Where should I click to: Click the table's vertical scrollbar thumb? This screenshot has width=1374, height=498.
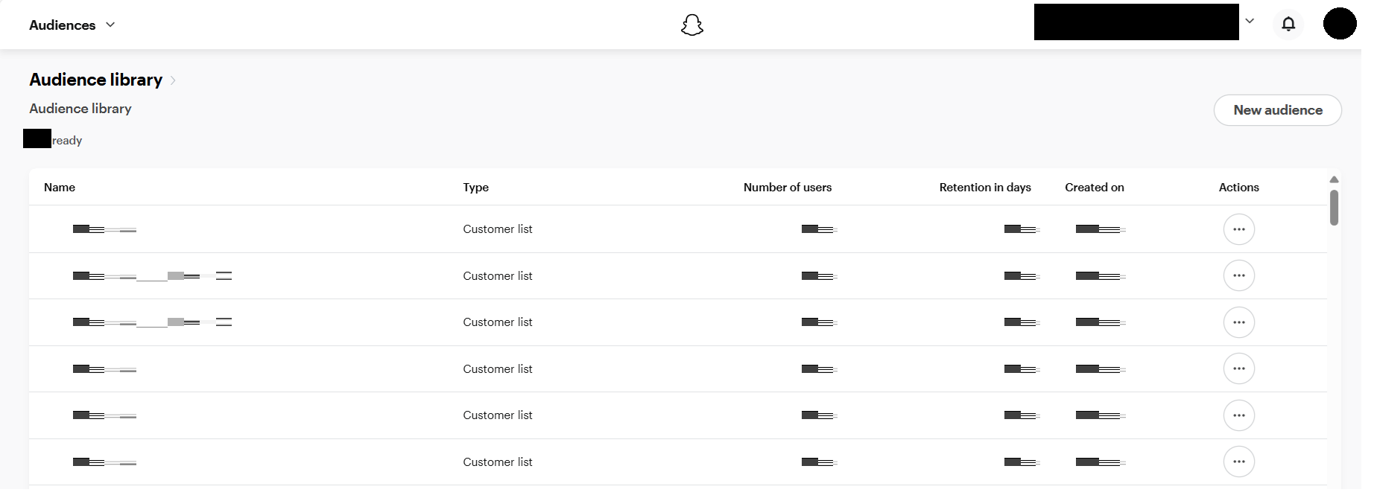click(1334, 207)
